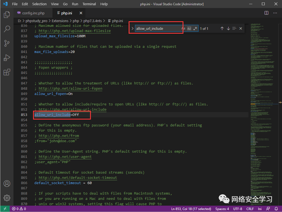This screenshot has width=282, height=212.
Task: Open the Go menu
Action: point(65,4)
